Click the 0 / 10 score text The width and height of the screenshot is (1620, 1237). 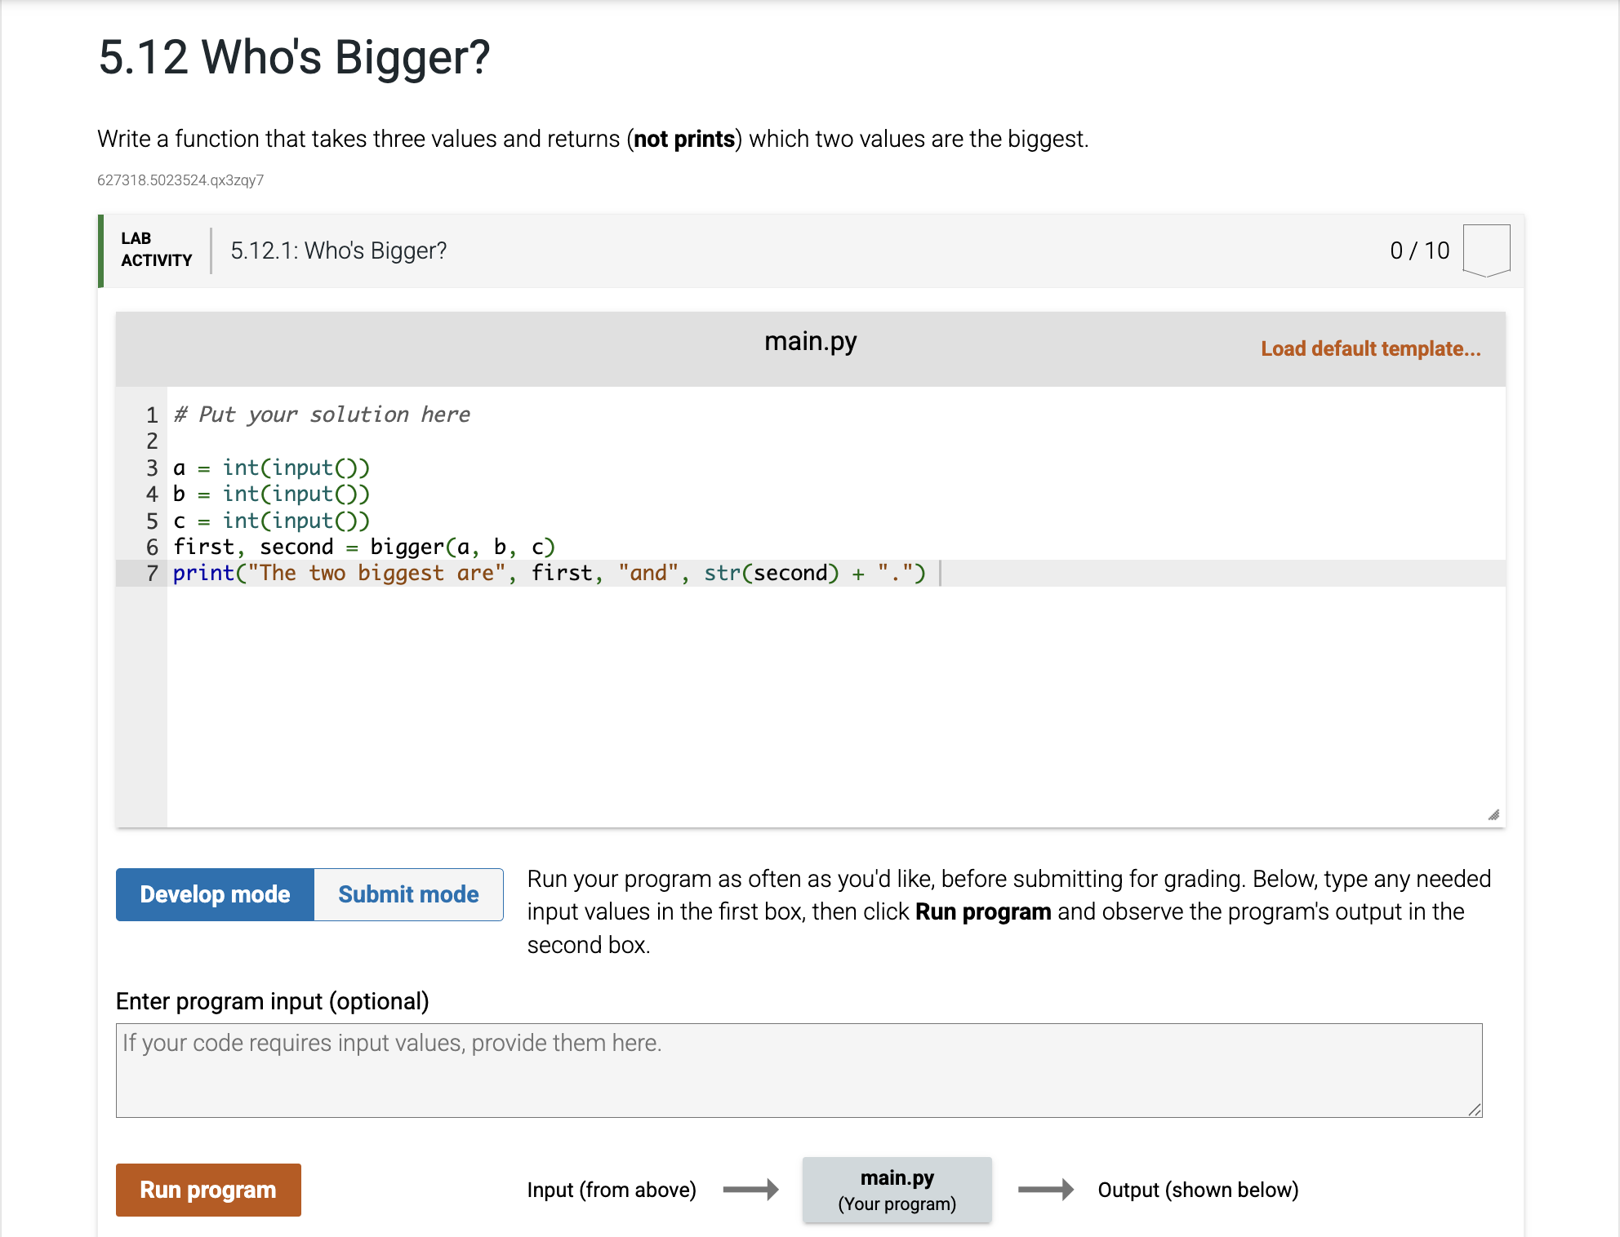[x=1420, y=251]
